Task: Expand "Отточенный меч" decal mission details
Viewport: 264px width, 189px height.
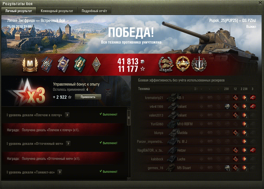Action: [x=68, y=143]
